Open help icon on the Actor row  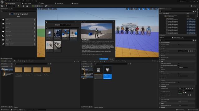coord(35,20)
